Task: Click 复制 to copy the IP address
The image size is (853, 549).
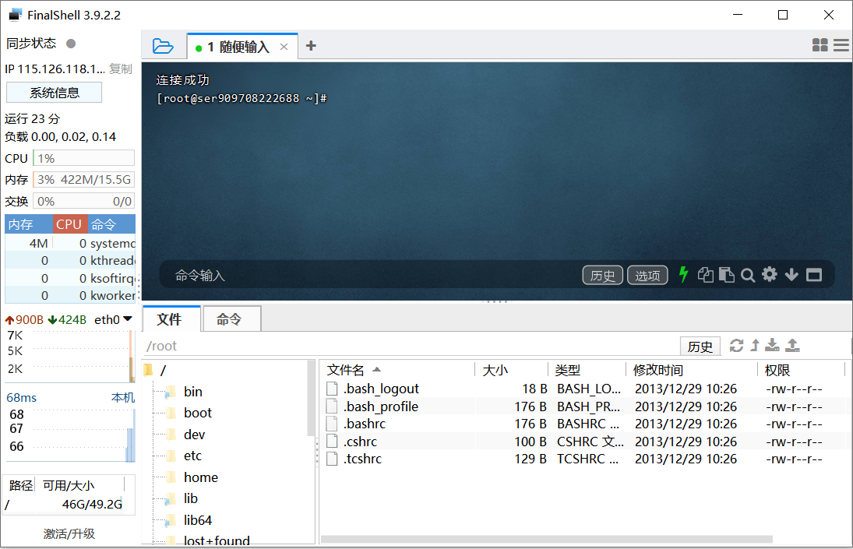Action: (x=121, y=69)
